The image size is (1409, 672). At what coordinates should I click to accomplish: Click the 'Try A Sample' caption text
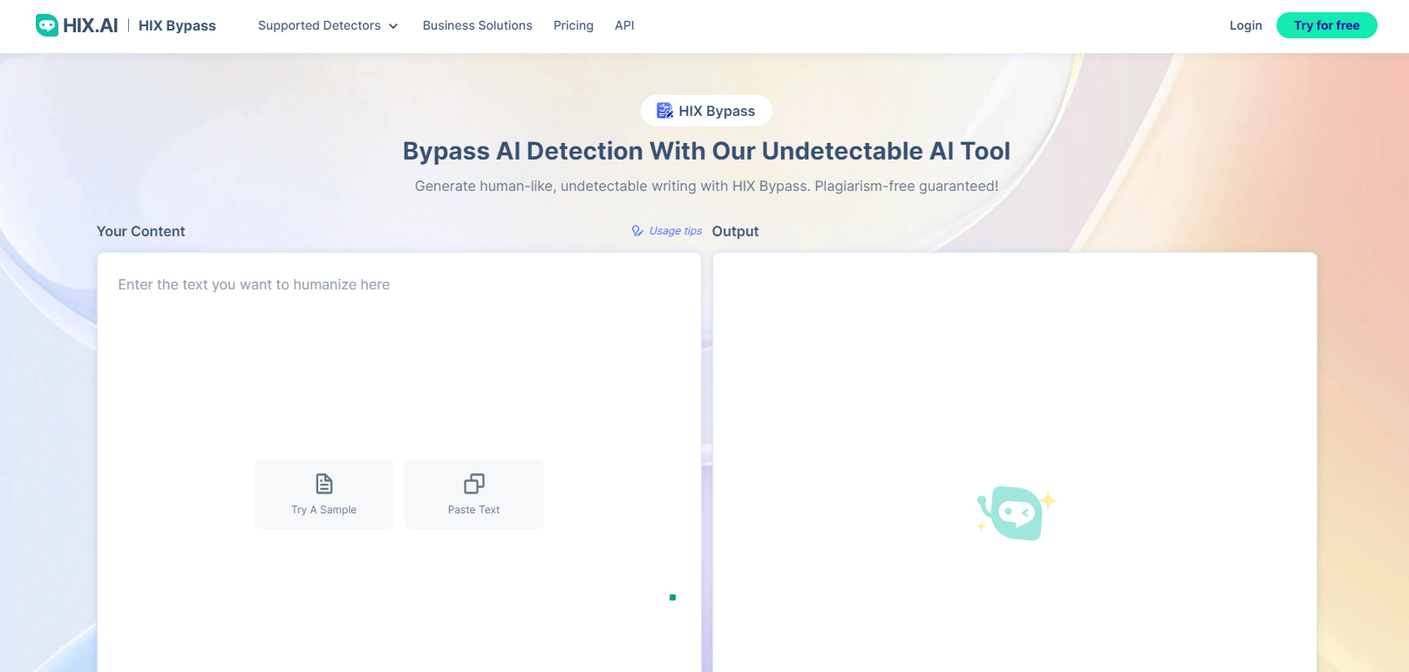(324, 510)
